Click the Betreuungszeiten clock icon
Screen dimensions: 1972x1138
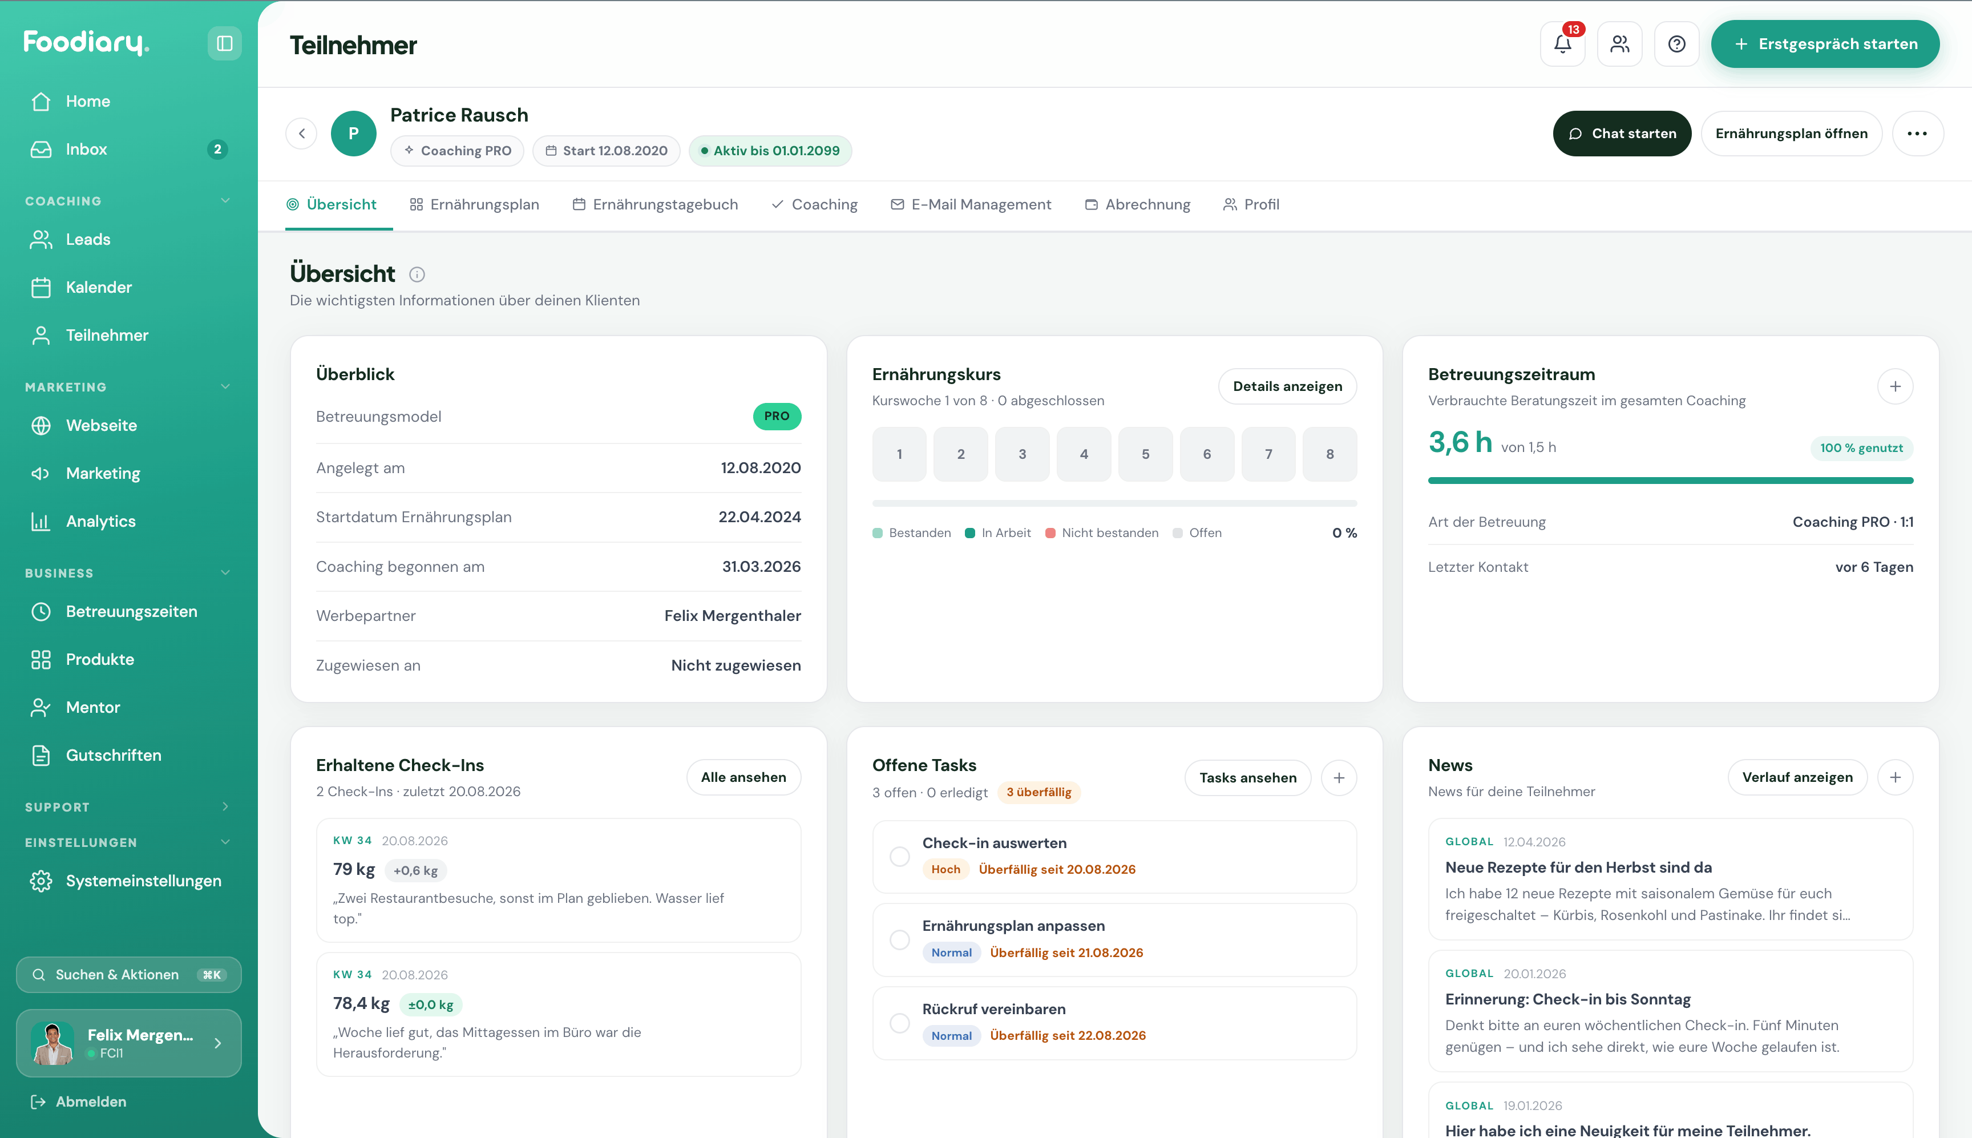click(41, 611)
